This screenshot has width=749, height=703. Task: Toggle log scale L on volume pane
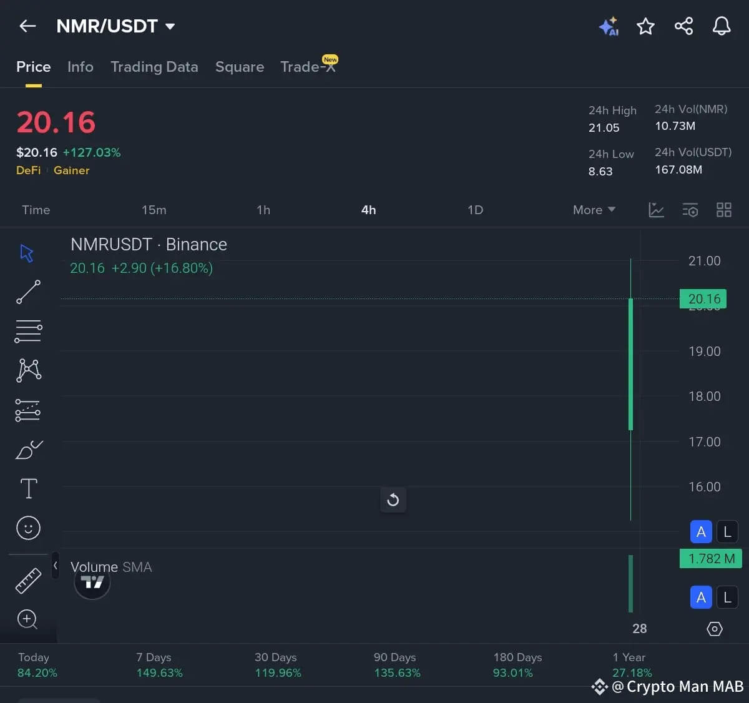(727, 597)
